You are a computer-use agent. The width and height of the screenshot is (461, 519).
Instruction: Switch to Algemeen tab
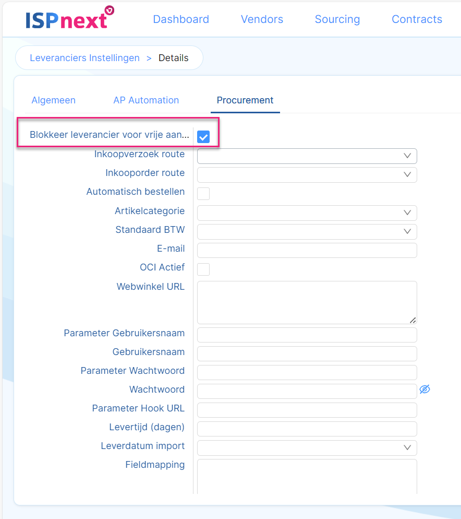pos(54,100)
